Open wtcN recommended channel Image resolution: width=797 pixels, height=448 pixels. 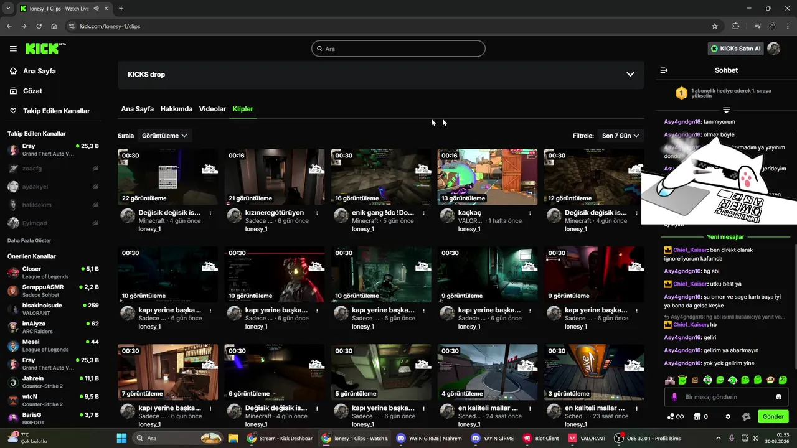pos(53,400)
